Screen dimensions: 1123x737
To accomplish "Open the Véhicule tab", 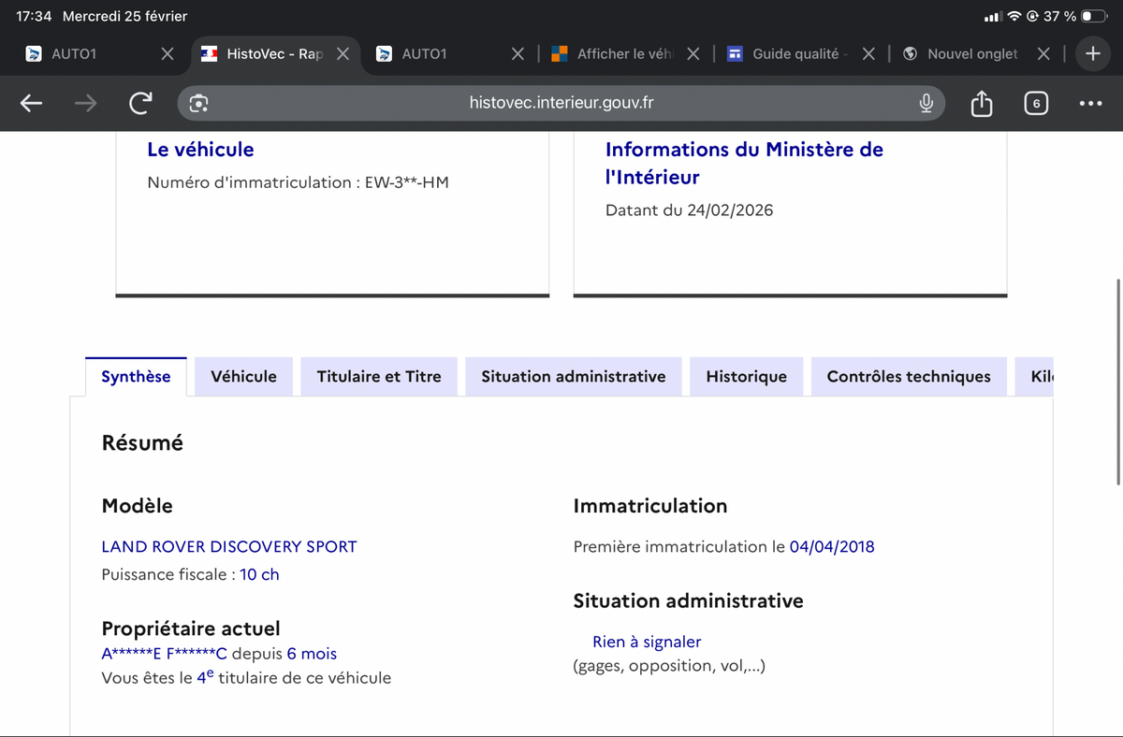I will click(243, 377).
